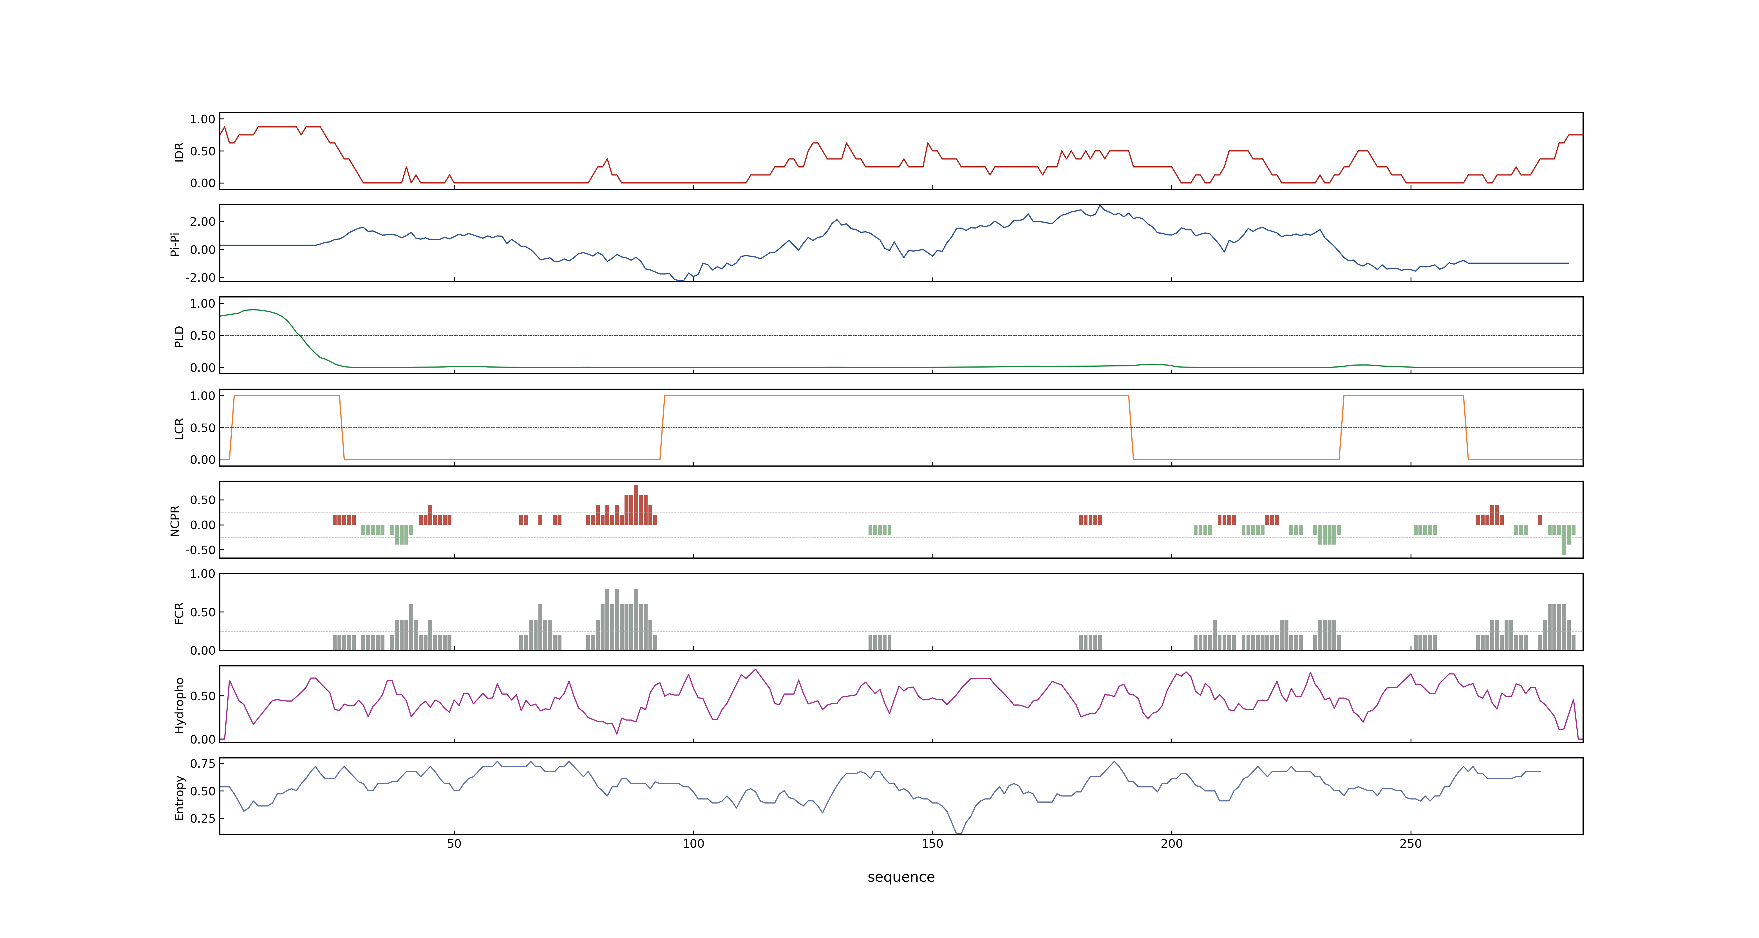Click the 1.00 tick on PLD axis

203,304
